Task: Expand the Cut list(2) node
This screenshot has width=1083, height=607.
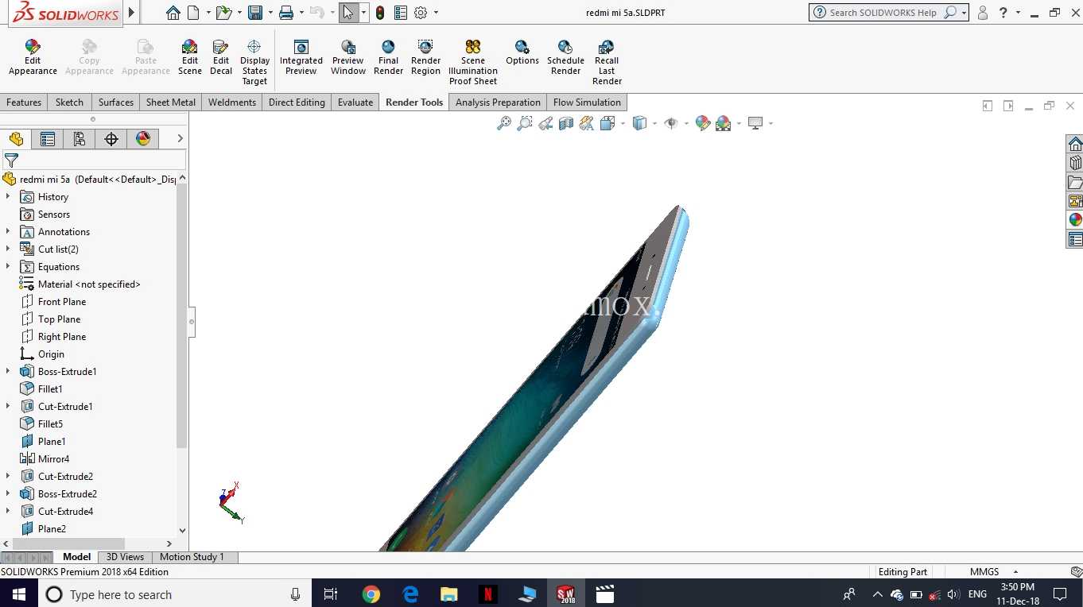Action: [8, 249]
